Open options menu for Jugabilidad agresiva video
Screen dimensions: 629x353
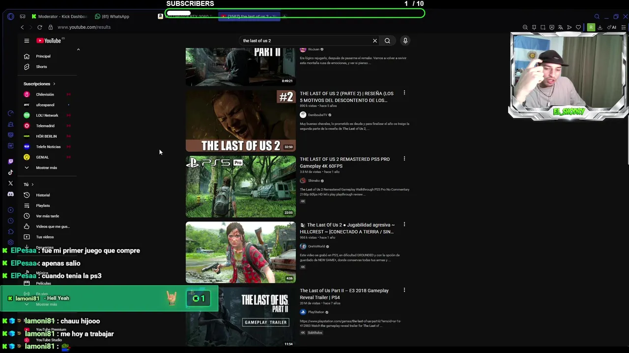click(404, 225)
